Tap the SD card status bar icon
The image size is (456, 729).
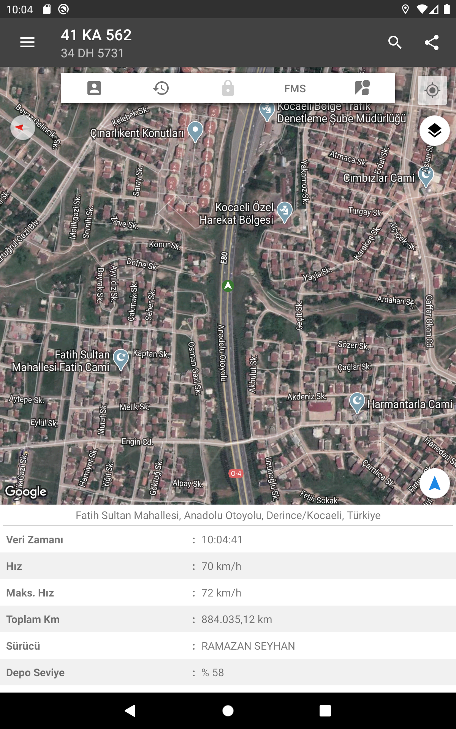tap(47, 9)
